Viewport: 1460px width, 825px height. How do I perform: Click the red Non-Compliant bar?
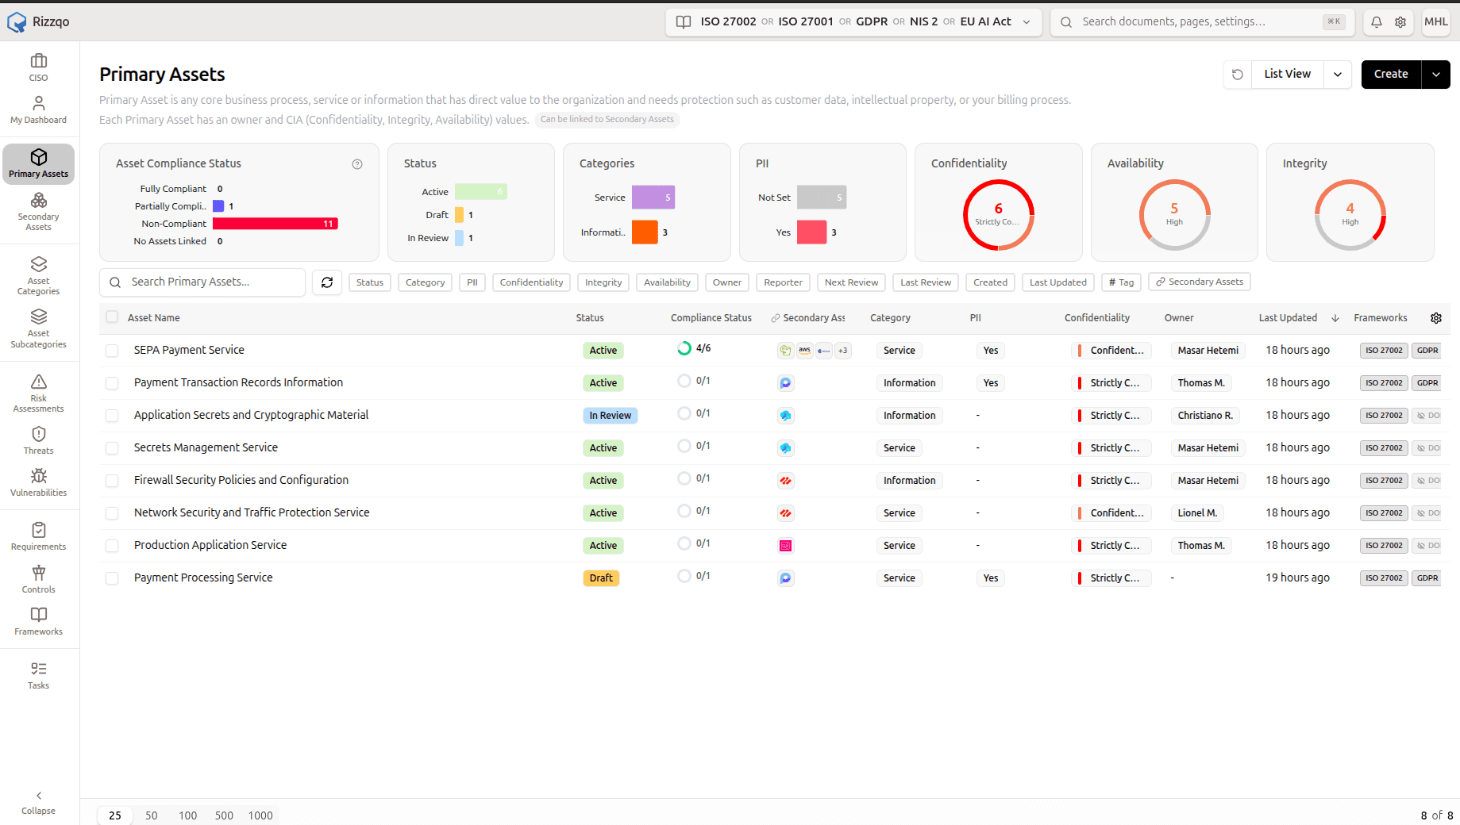pos(275,224)
